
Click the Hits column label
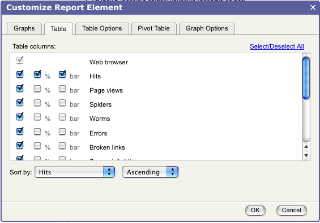coord(95,76)
